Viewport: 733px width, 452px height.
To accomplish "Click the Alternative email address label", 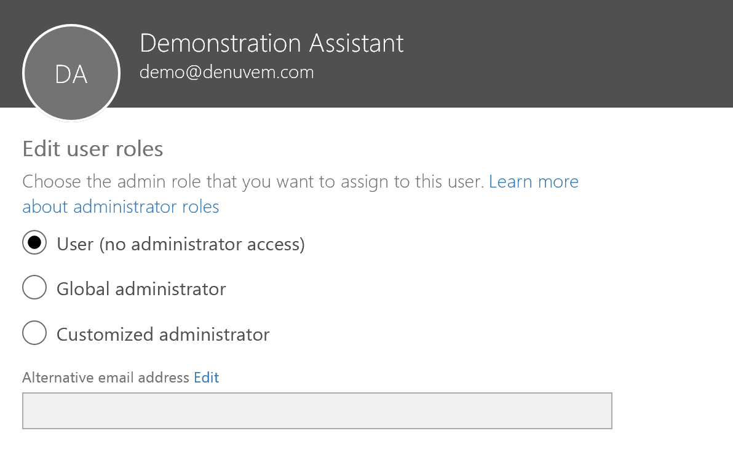I will [106, 378].
